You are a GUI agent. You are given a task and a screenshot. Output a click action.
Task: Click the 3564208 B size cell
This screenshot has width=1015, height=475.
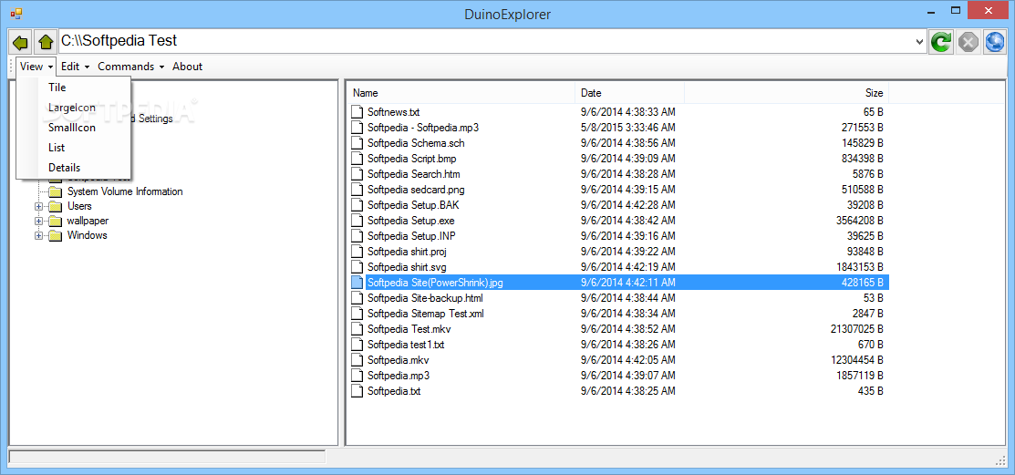coord(860,220)
